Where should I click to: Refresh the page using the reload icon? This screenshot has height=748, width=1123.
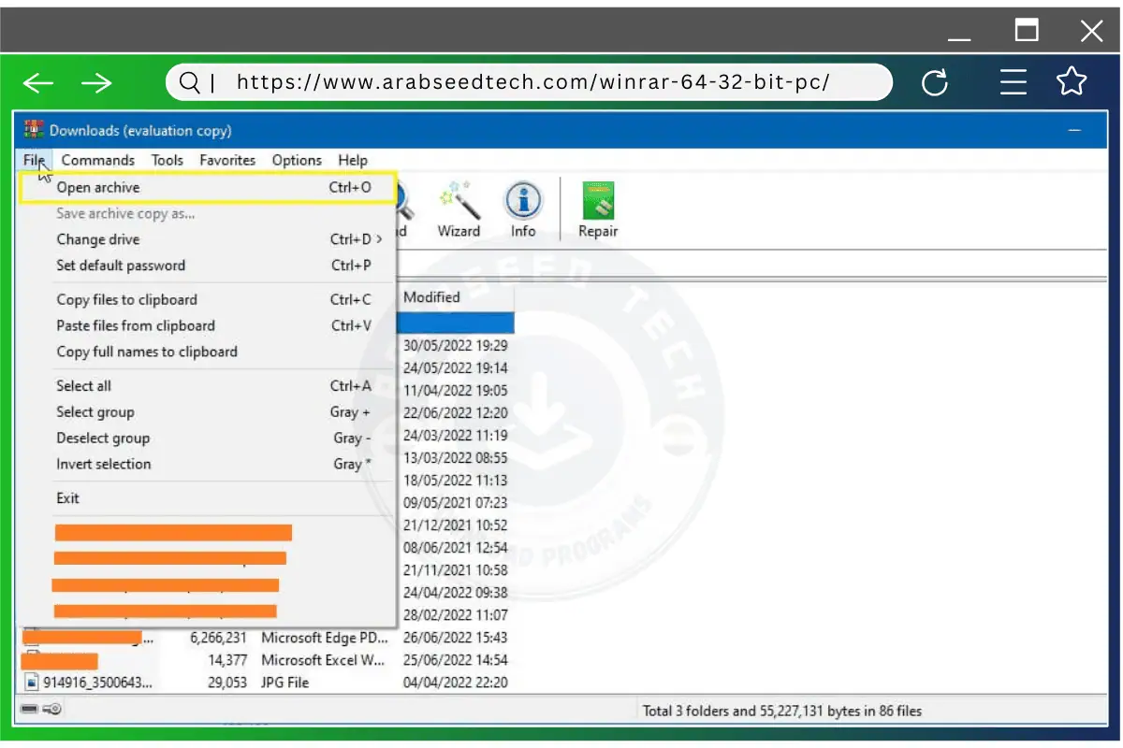(935, 82)
